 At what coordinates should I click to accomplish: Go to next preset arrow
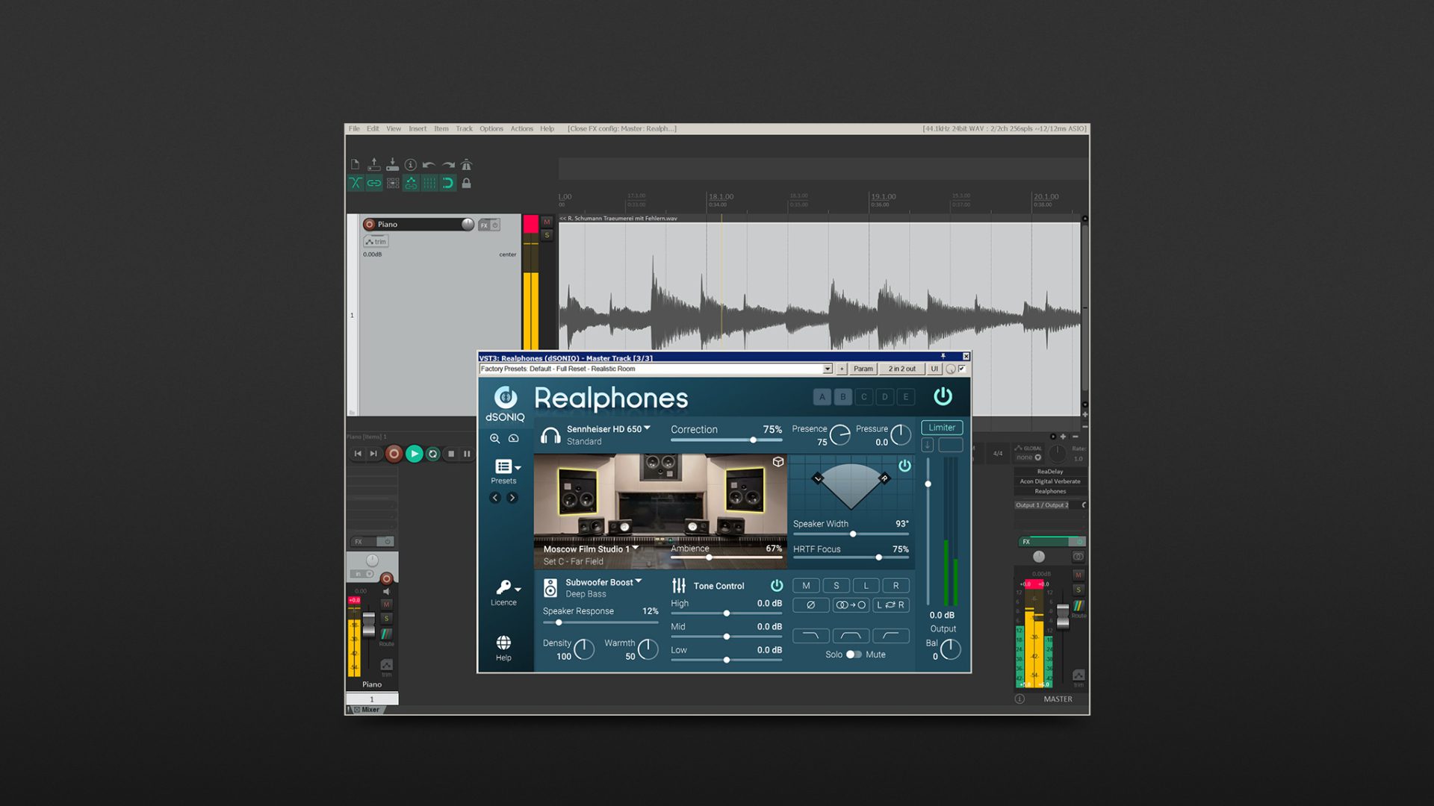click(512, 498)
